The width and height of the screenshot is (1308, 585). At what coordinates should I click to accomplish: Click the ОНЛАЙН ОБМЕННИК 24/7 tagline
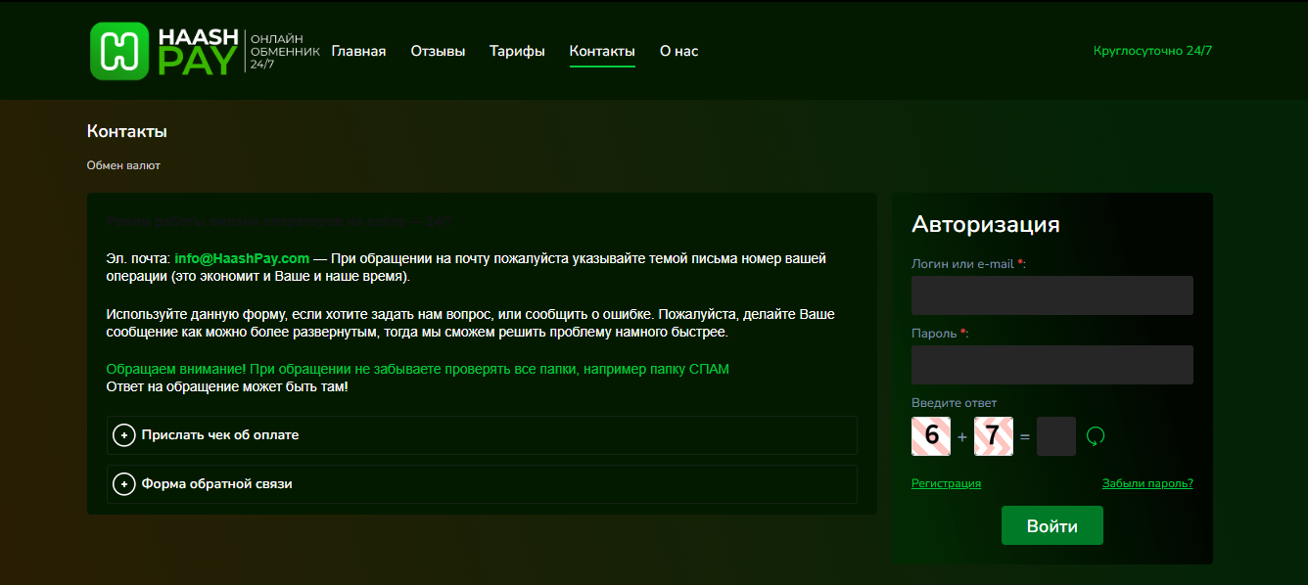point(285,51)
